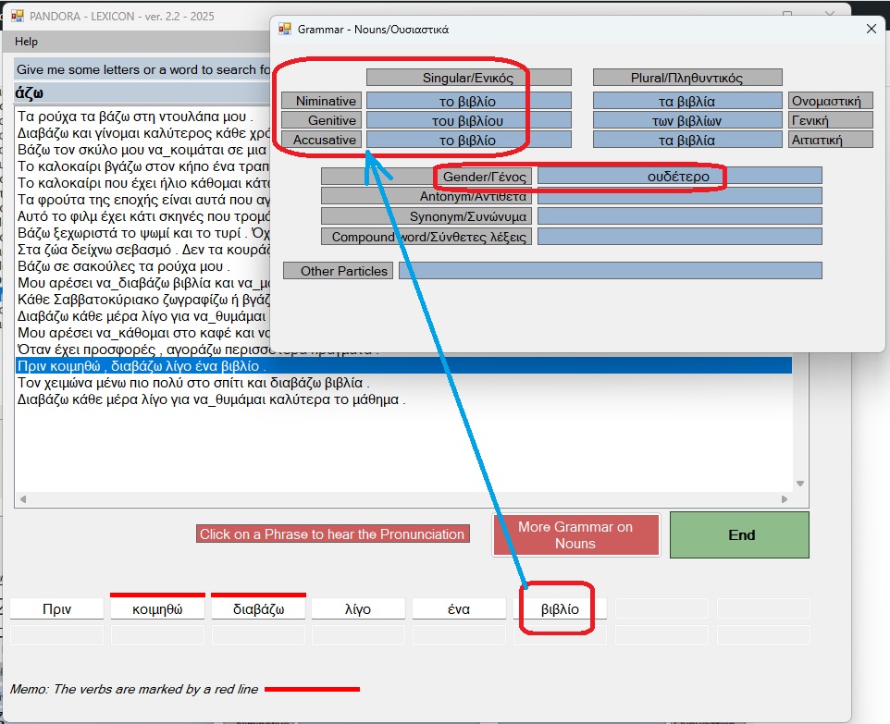Select the word button βιβλίο
Image resolution: width=890 pixels, height=724 pixels.
pyautogui.click(x=560, y=609)
